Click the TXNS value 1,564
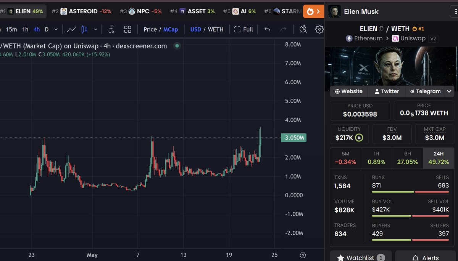This screenshot has width=458, height=261. pos(342,186)
